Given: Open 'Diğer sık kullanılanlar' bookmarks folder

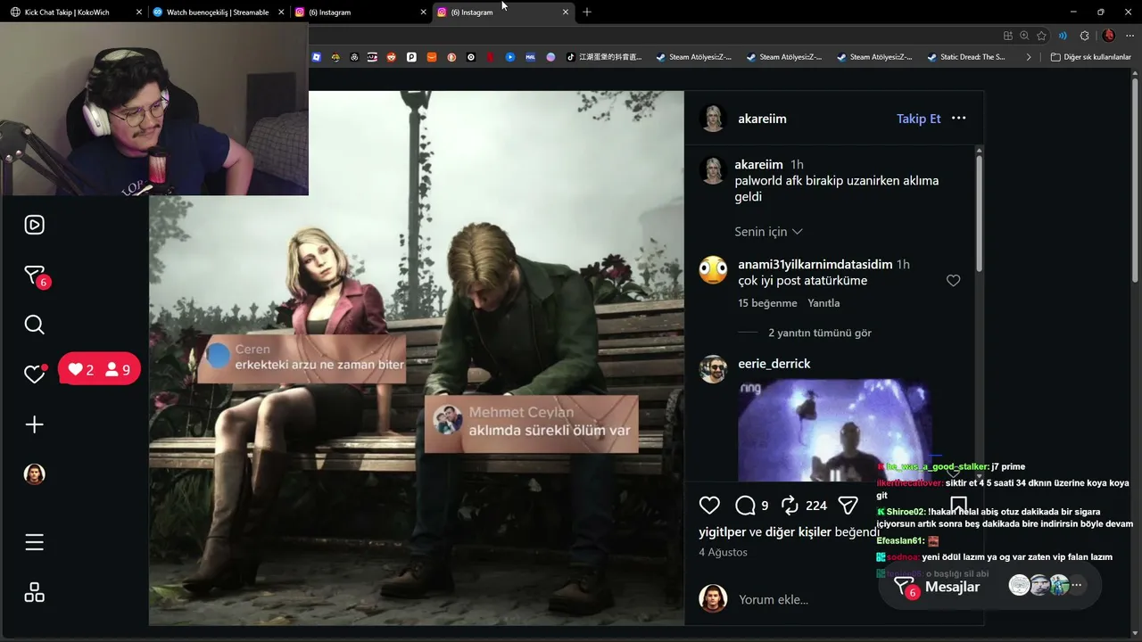Looking at the screenshot, I should [1090, 57].
